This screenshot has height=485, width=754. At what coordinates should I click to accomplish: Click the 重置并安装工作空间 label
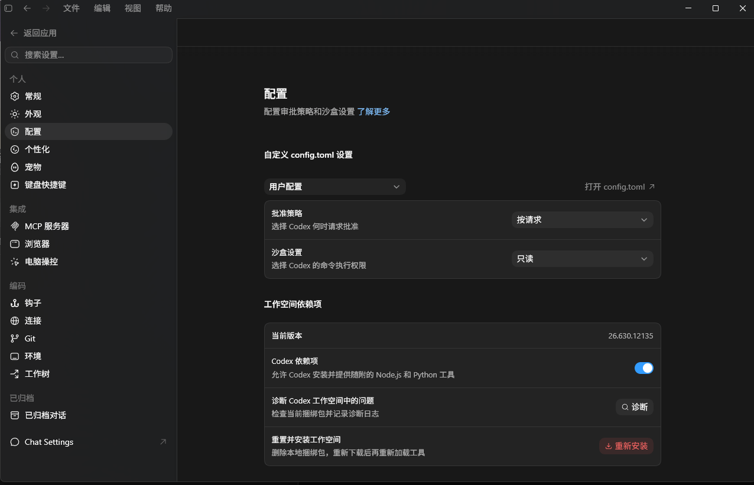pyautogui.click(x=306, y=440)
